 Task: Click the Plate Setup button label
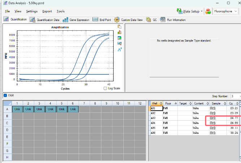point(191,12)
